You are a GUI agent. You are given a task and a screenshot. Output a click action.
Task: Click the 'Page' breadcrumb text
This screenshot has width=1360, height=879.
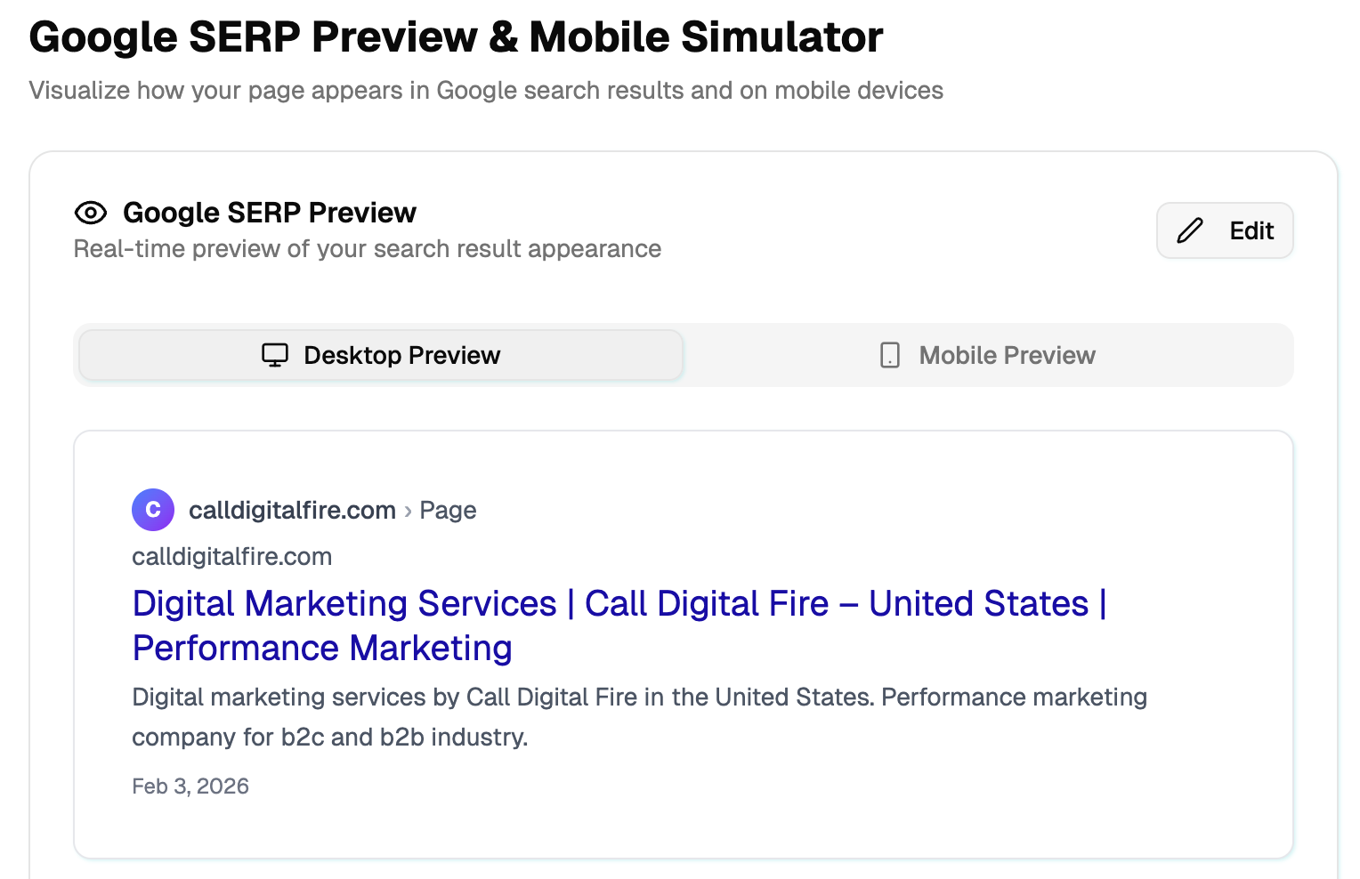click(448, 511)
